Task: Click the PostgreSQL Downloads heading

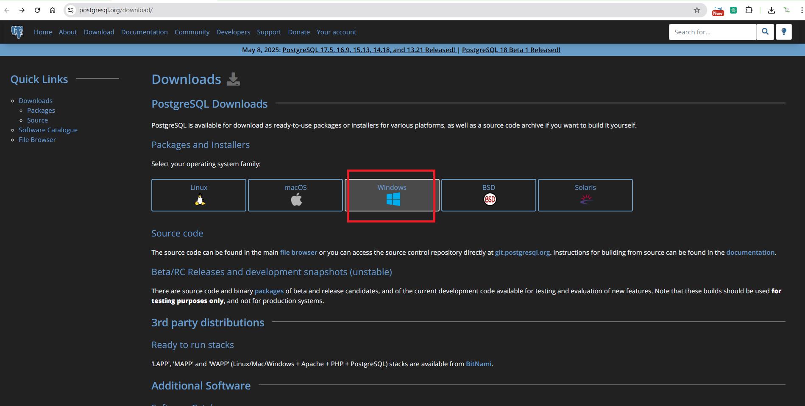Action: click(x=209, y=104)
